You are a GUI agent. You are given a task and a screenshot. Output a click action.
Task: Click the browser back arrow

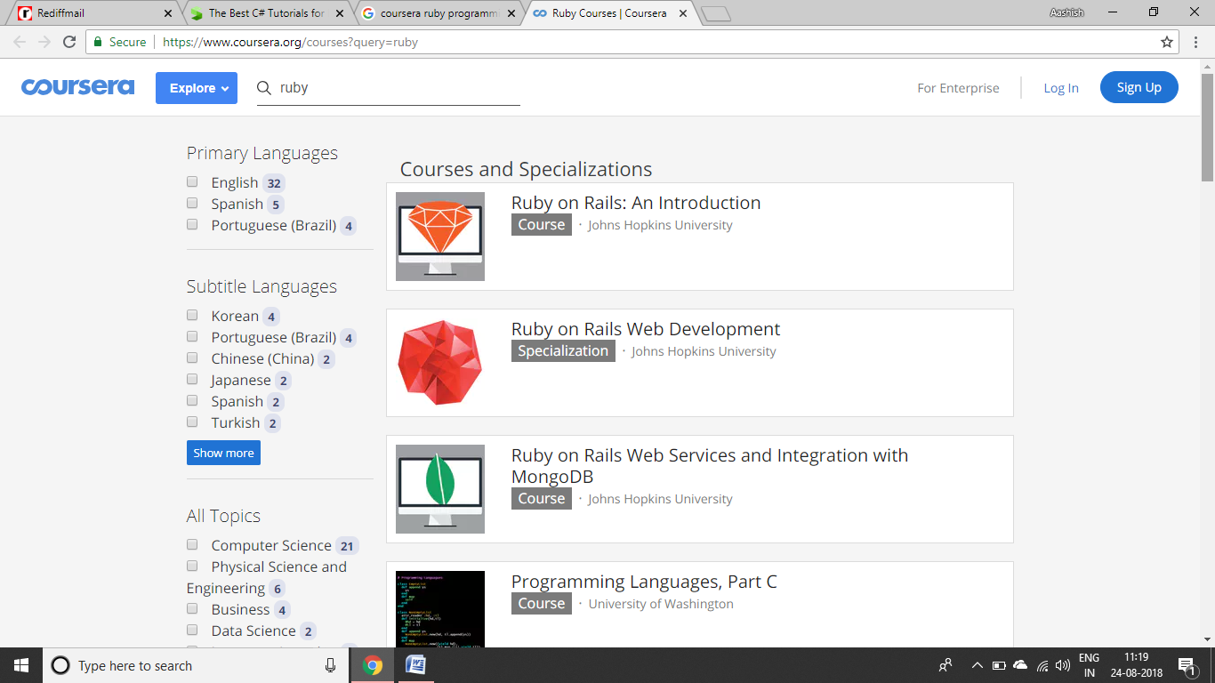point(20,42)
